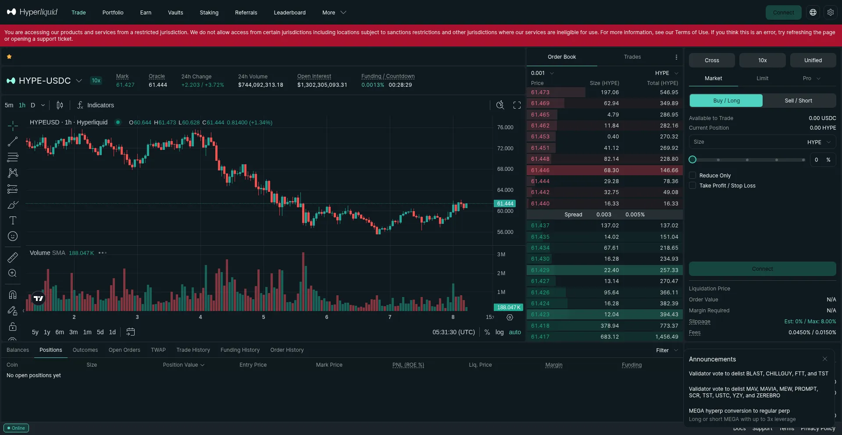Open the HYPE-USDC pair selector
The height and width of the screenshot is (435, 842).
[44, 81]
